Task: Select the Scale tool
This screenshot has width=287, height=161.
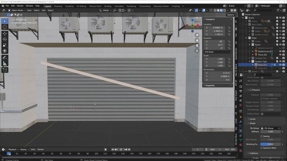Action: point(5,45)
